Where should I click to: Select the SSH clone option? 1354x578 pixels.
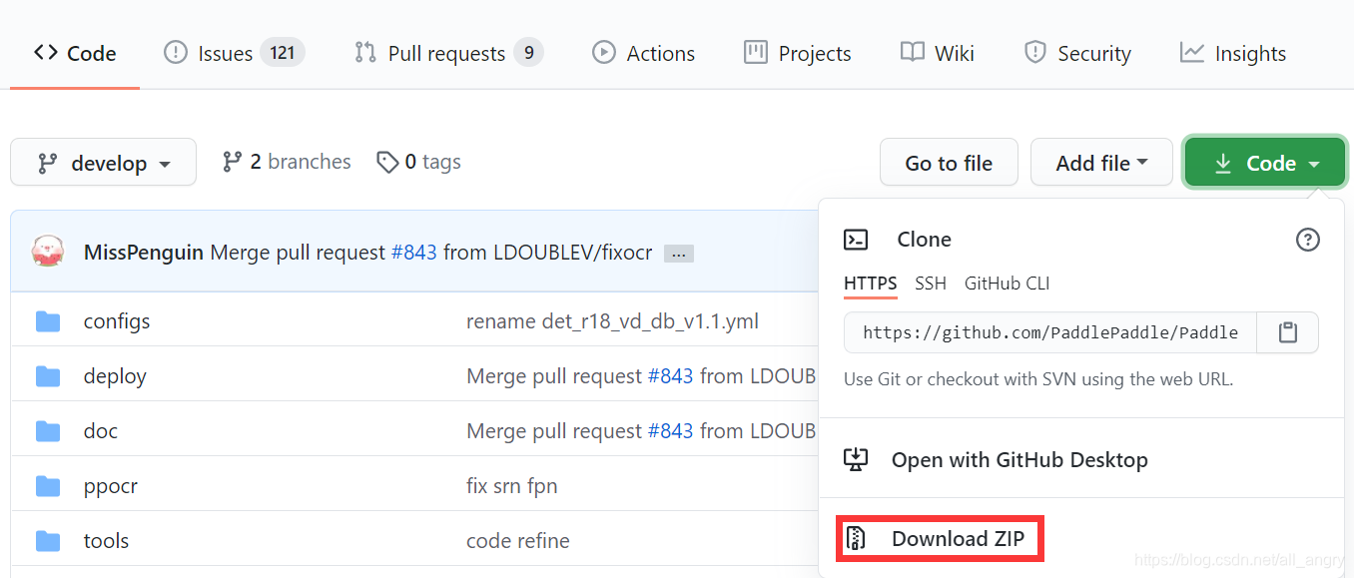pyautogui.click(x=931, y=284)
